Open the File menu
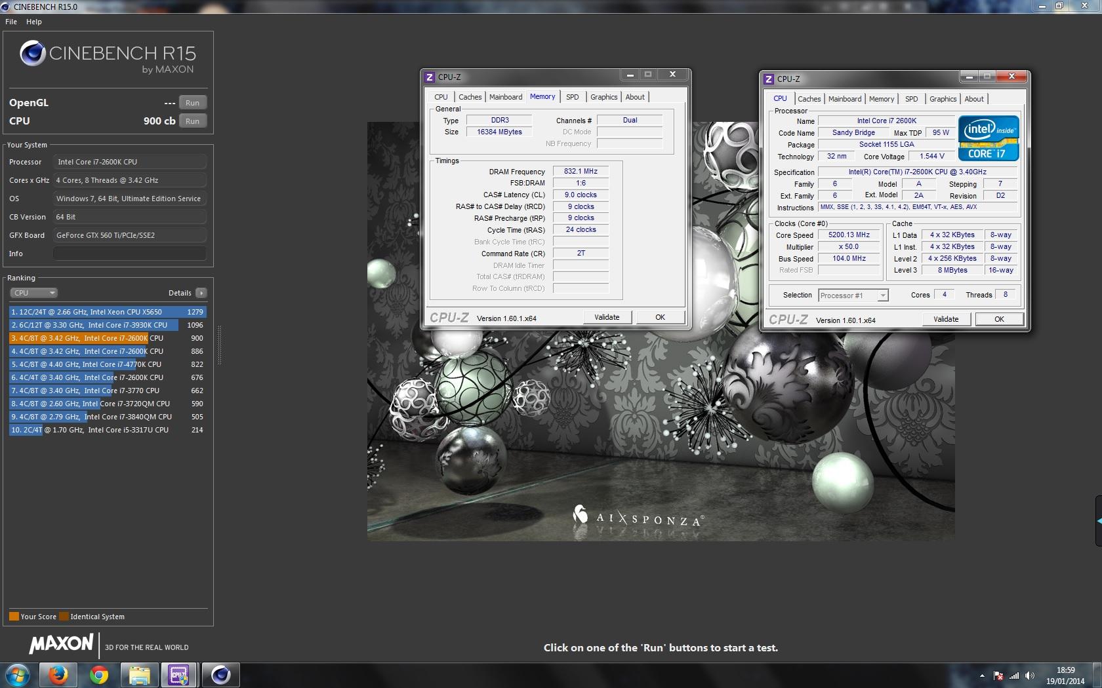 (11, 22)
